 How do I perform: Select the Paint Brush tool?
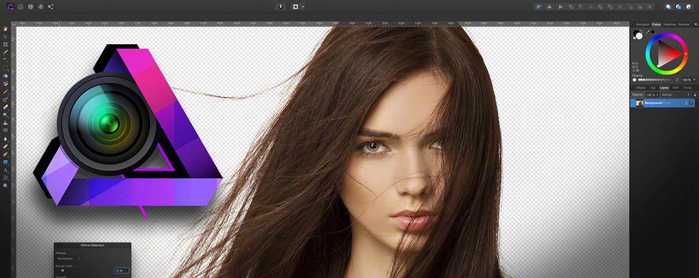6,91
